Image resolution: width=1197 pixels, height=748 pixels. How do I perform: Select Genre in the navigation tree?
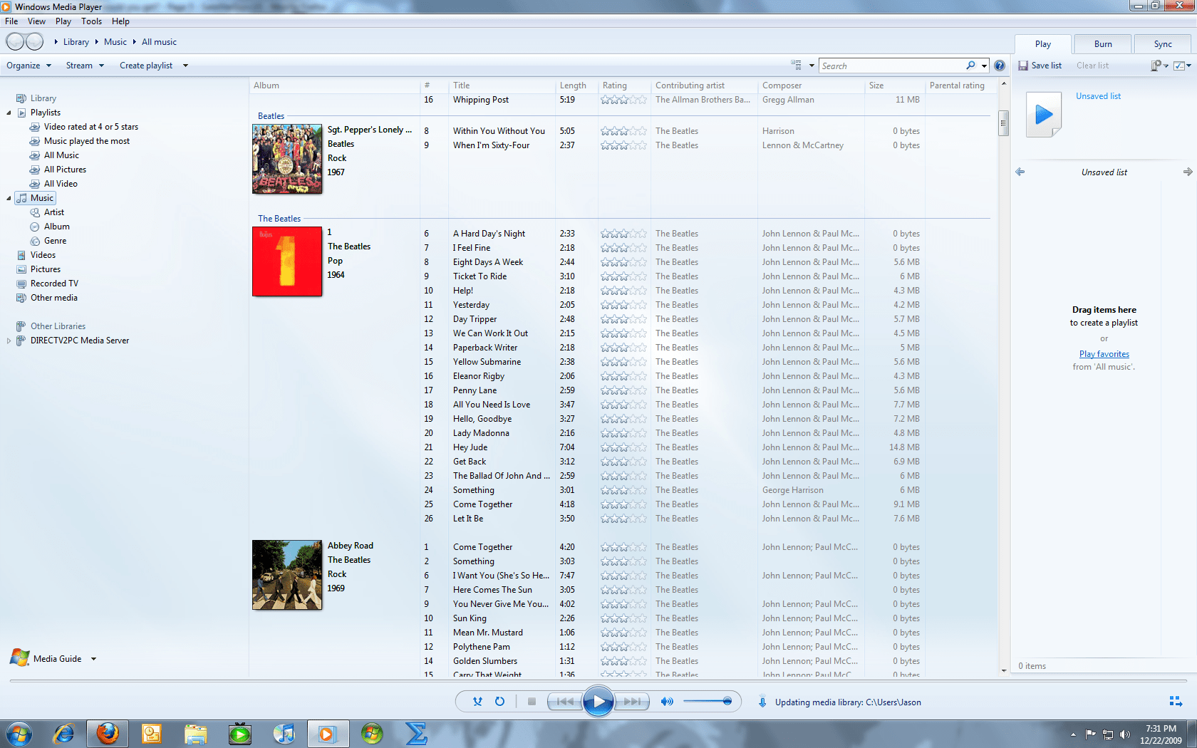[x=55, y=241]
